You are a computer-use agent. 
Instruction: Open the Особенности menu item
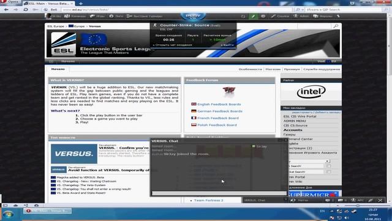(251, 69)
